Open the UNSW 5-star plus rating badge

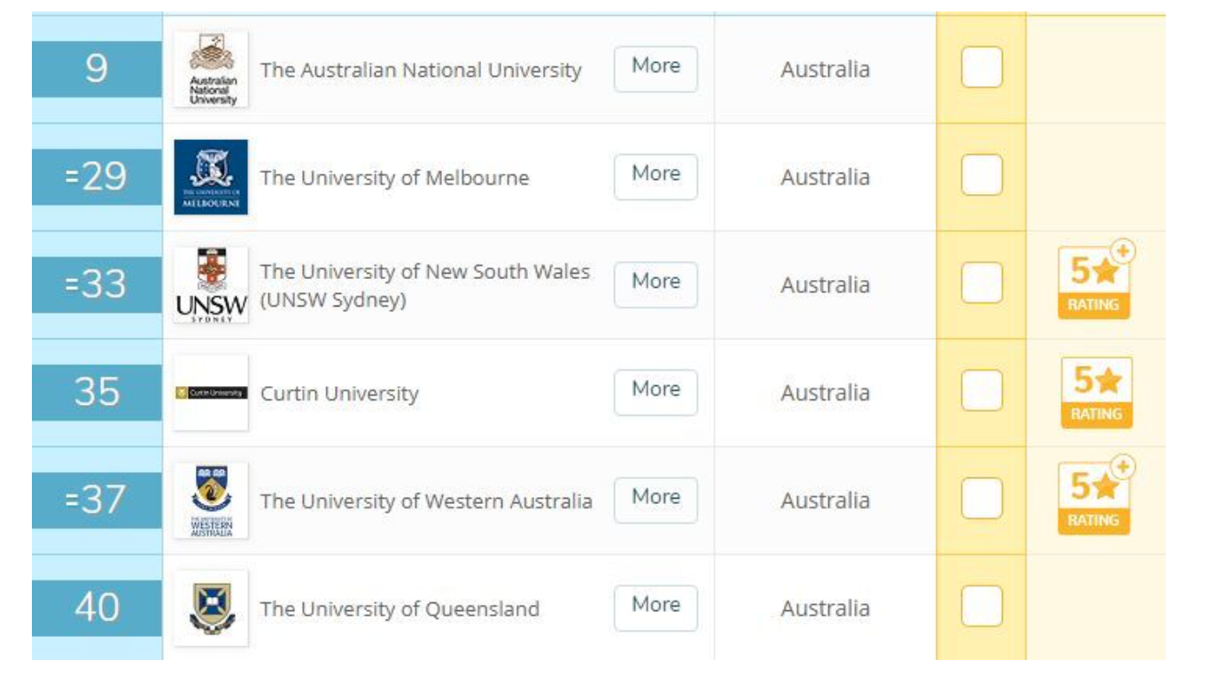(1097, 280)
